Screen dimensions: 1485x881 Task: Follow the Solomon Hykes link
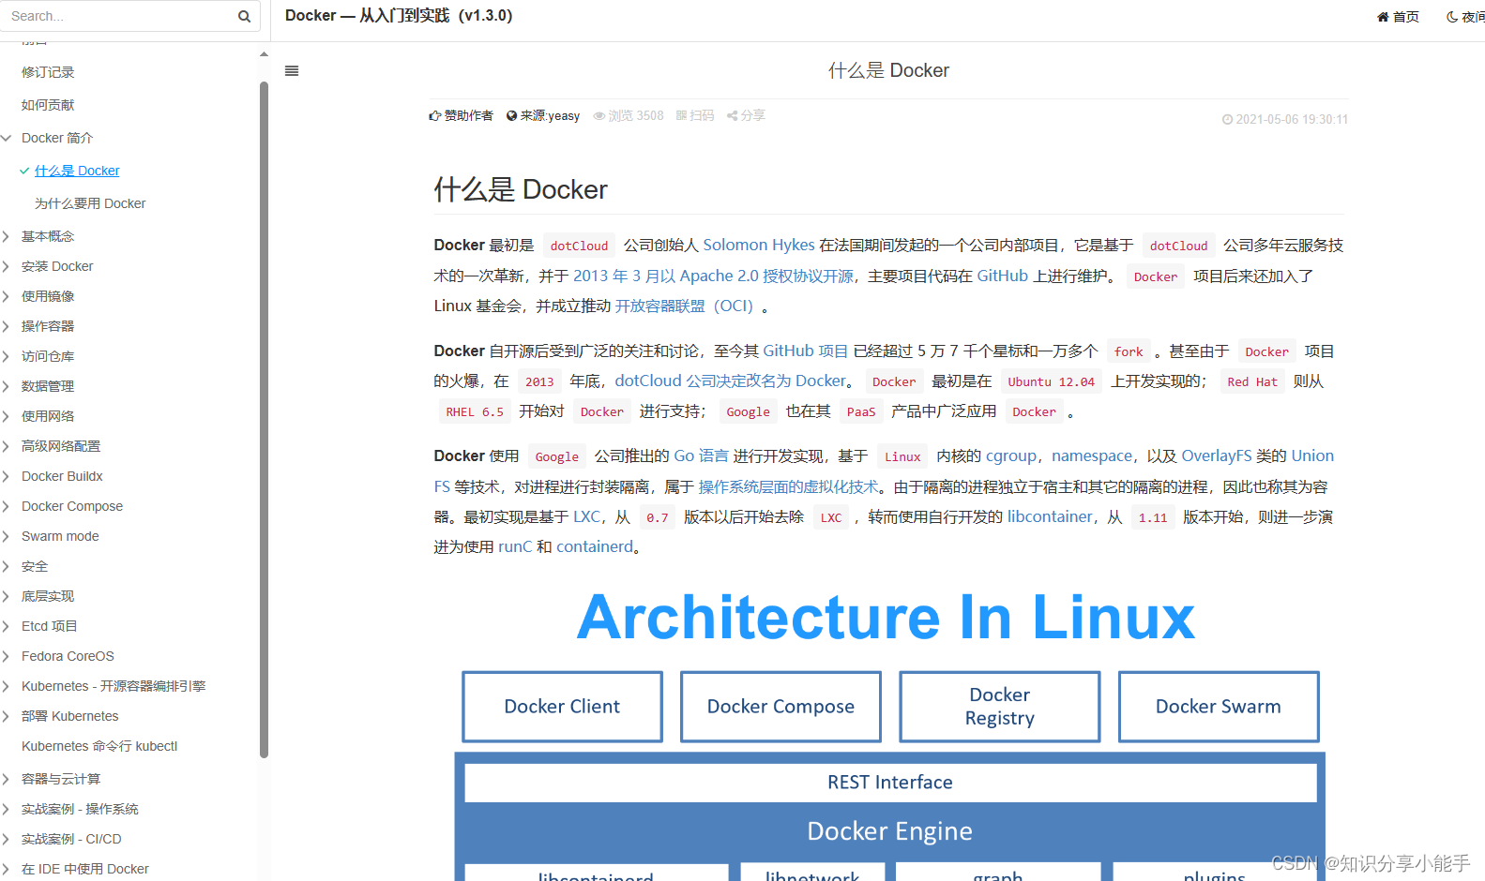click(x=759, y=245)
